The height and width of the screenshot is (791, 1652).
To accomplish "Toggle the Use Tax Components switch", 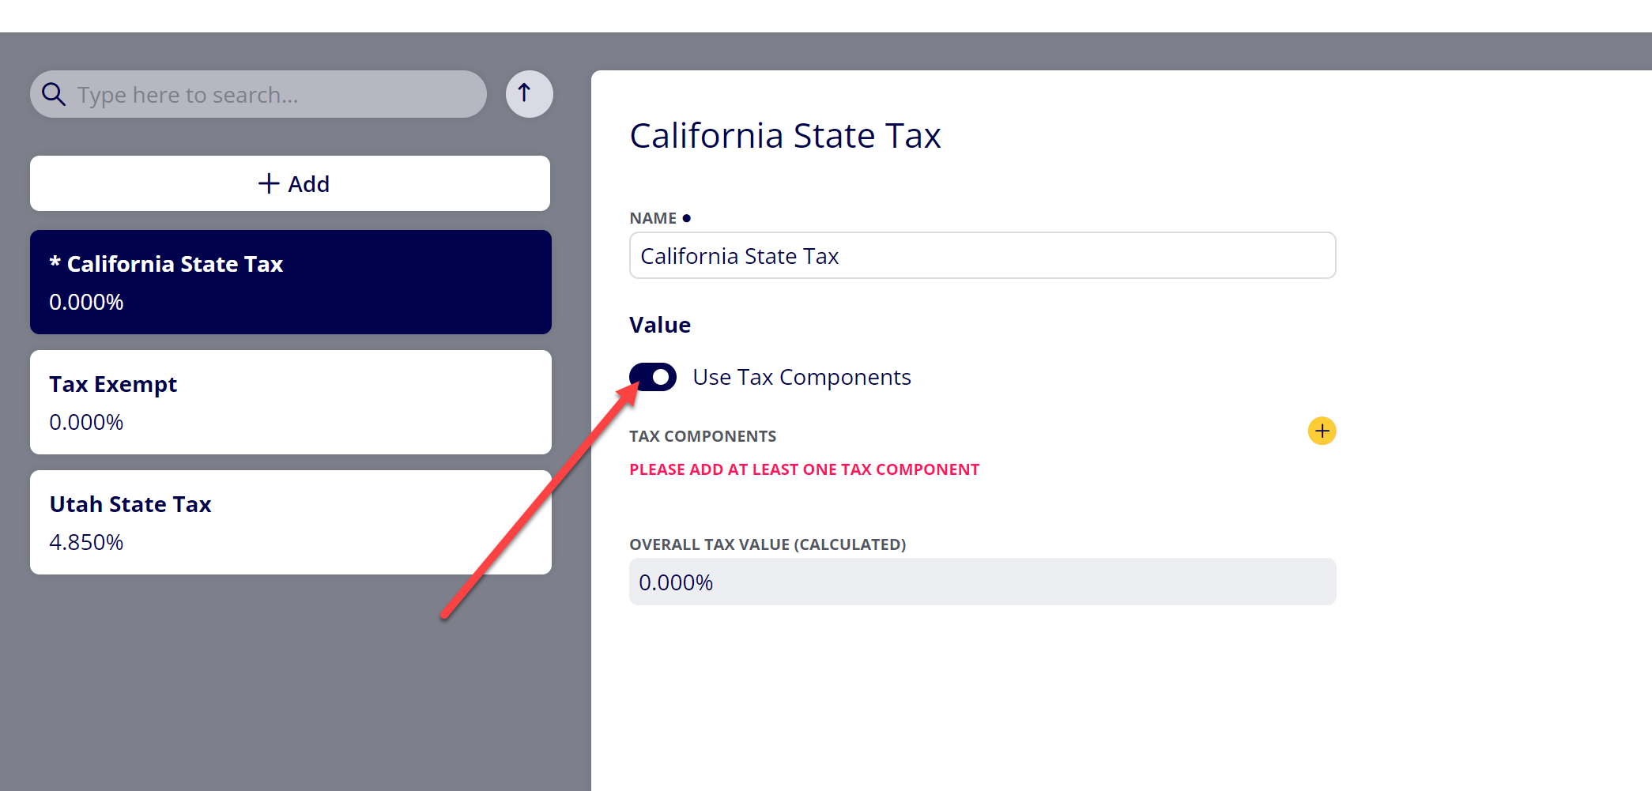I will coord(653,377).
